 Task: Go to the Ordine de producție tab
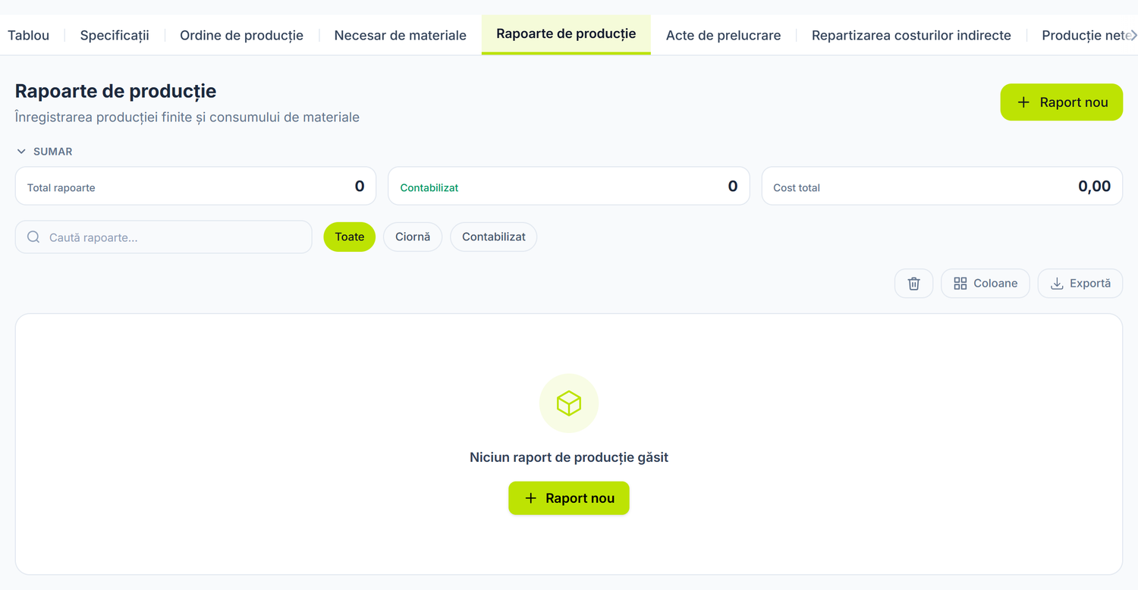coord(241,35)
